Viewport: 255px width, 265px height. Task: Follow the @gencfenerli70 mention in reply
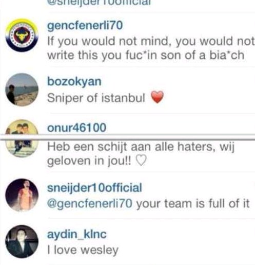(90, 204)
